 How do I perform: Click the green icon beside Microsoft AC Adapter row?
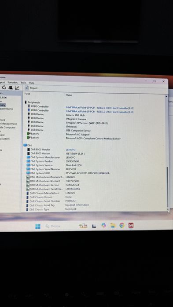[x=29, y=134]
